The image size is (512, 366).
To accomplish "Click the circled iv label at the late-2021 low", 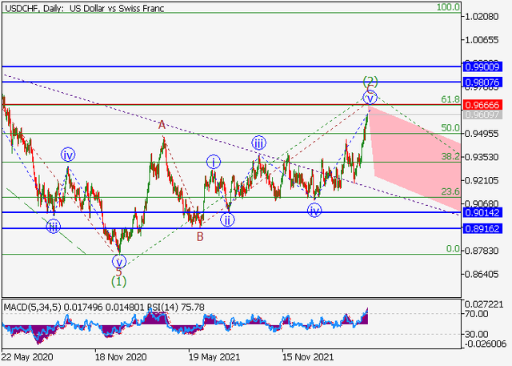I will (x=314, y=210).
